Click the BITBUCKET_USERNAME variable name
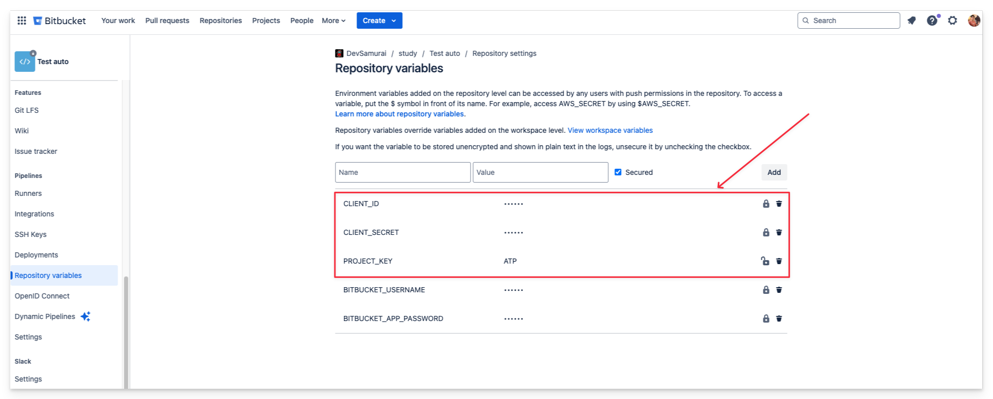The image size is (993, 399). coord(384,290)
